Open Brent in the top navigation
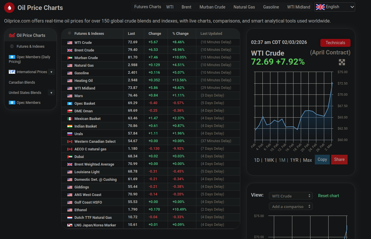371x239 pixels. 186,7
